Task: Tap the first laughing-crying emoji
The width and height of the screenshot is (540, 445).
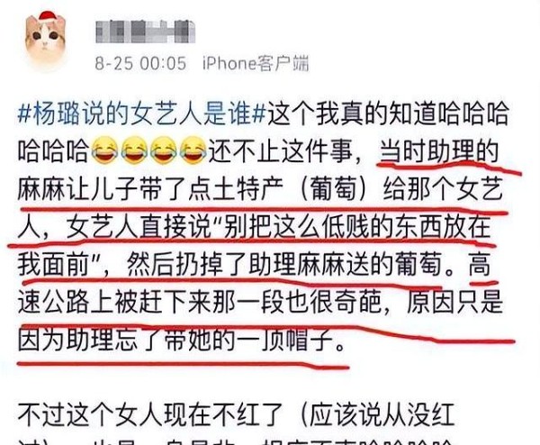Action: coord(104,150)
